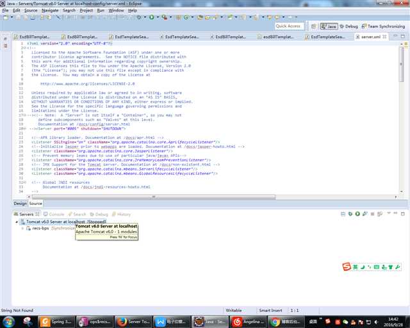Open the Window menu

[116, 10]
